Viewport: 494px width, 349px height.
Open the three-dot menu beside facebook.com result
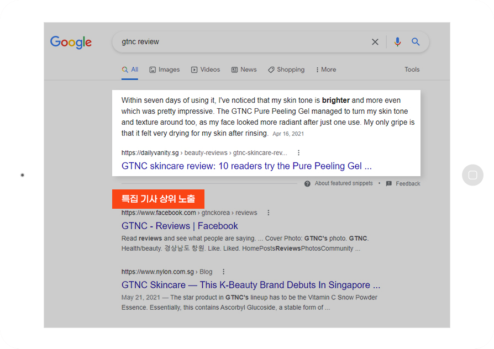[x=269, y=213]
